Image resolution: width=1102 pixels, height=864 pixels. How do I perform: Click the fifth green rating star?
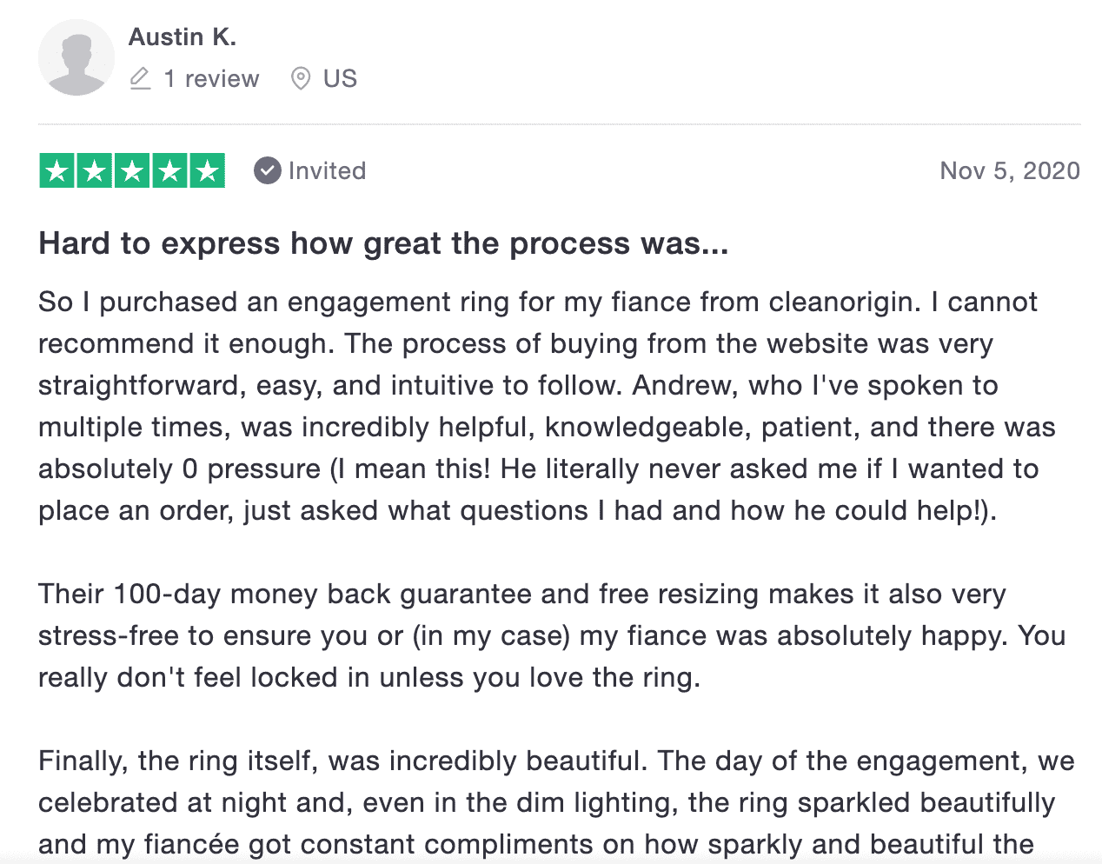click(x=208, y=170)
